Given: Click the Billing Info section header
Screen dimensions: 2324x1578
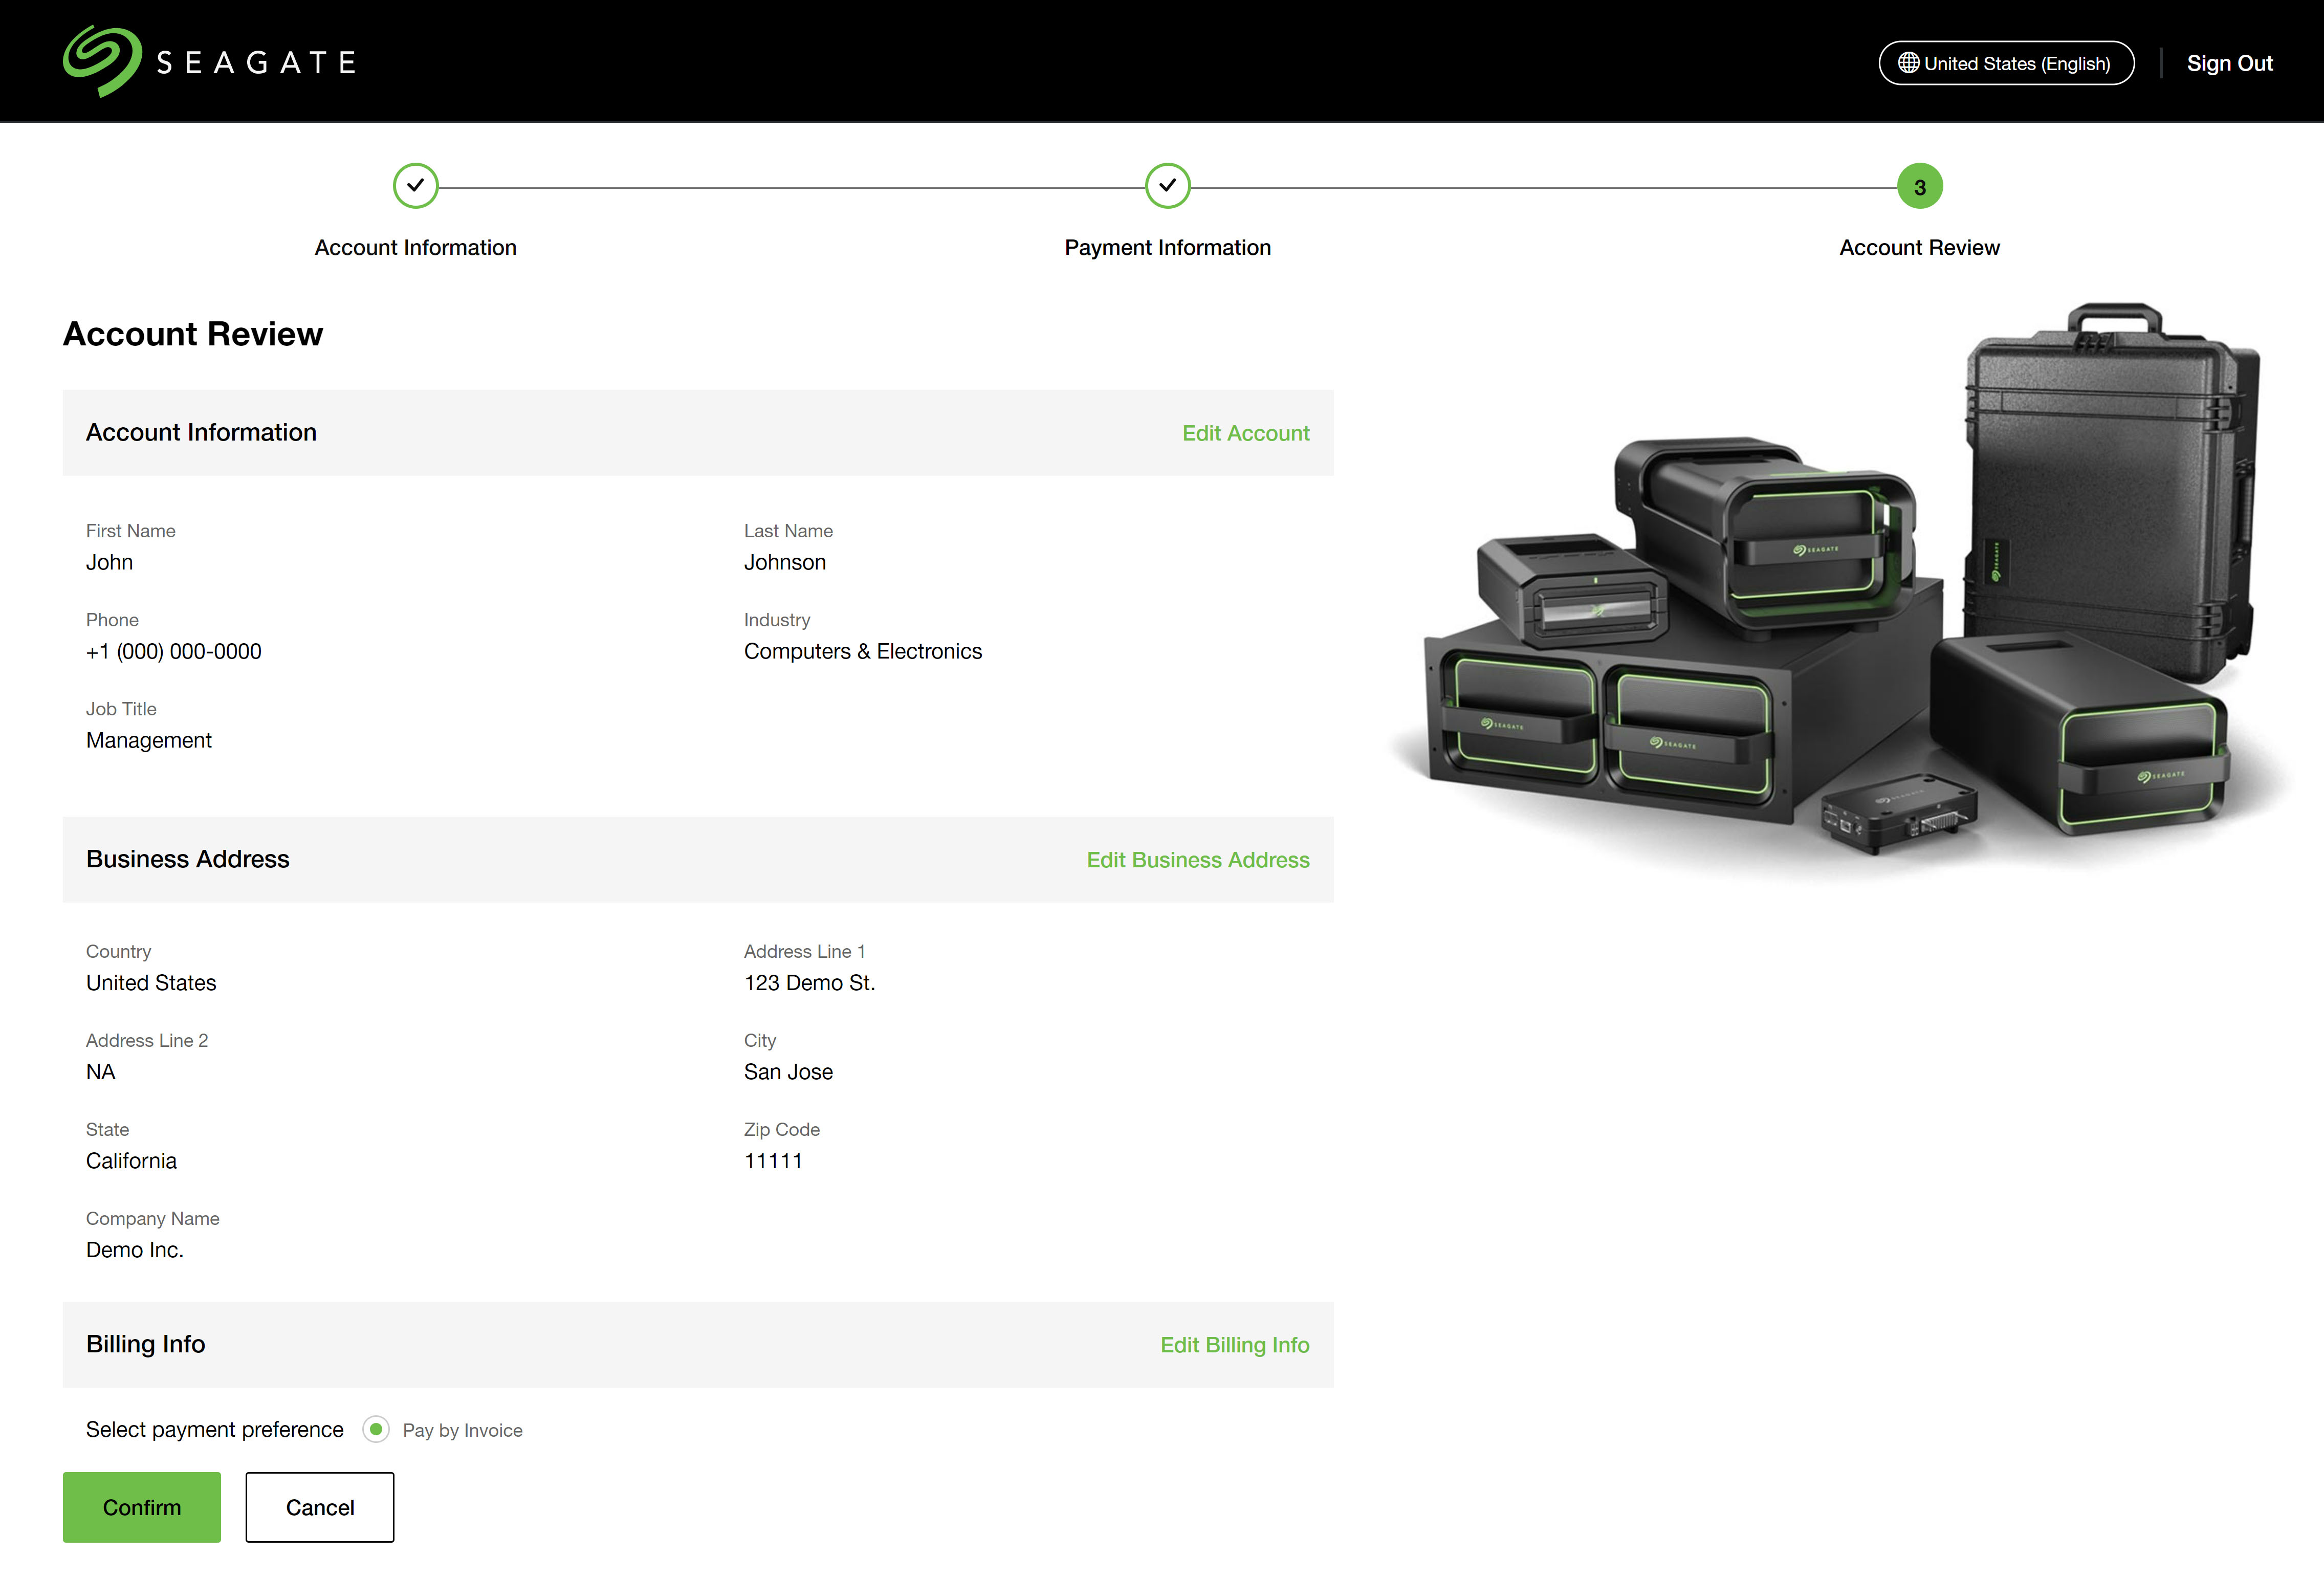Looking at the screenshot, I should pos(146,1344).
